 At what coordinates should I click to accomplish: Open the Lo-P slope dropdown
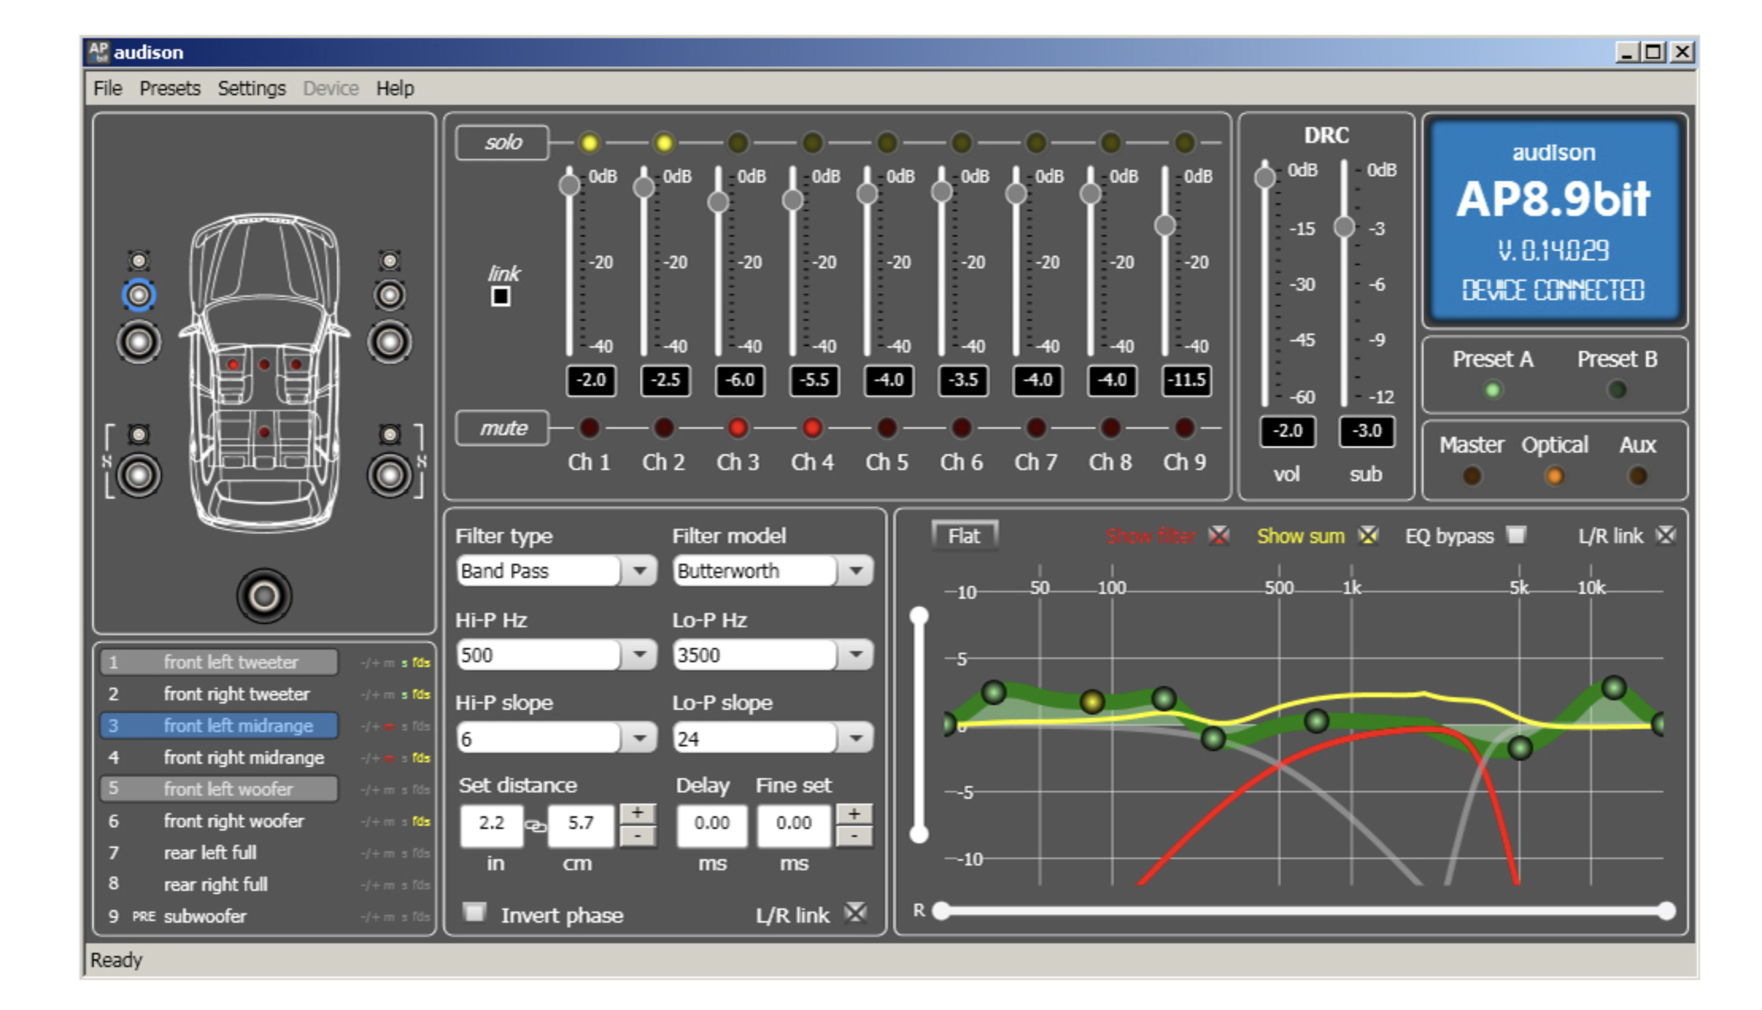tap(856, 739)
